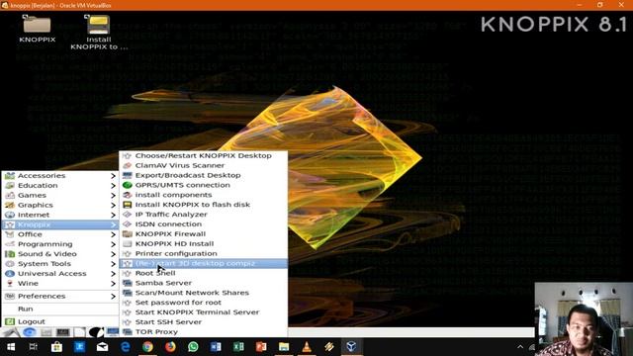Select the Knoppix menu category
The width and height of the screenshot is (633, 356).
60,224
